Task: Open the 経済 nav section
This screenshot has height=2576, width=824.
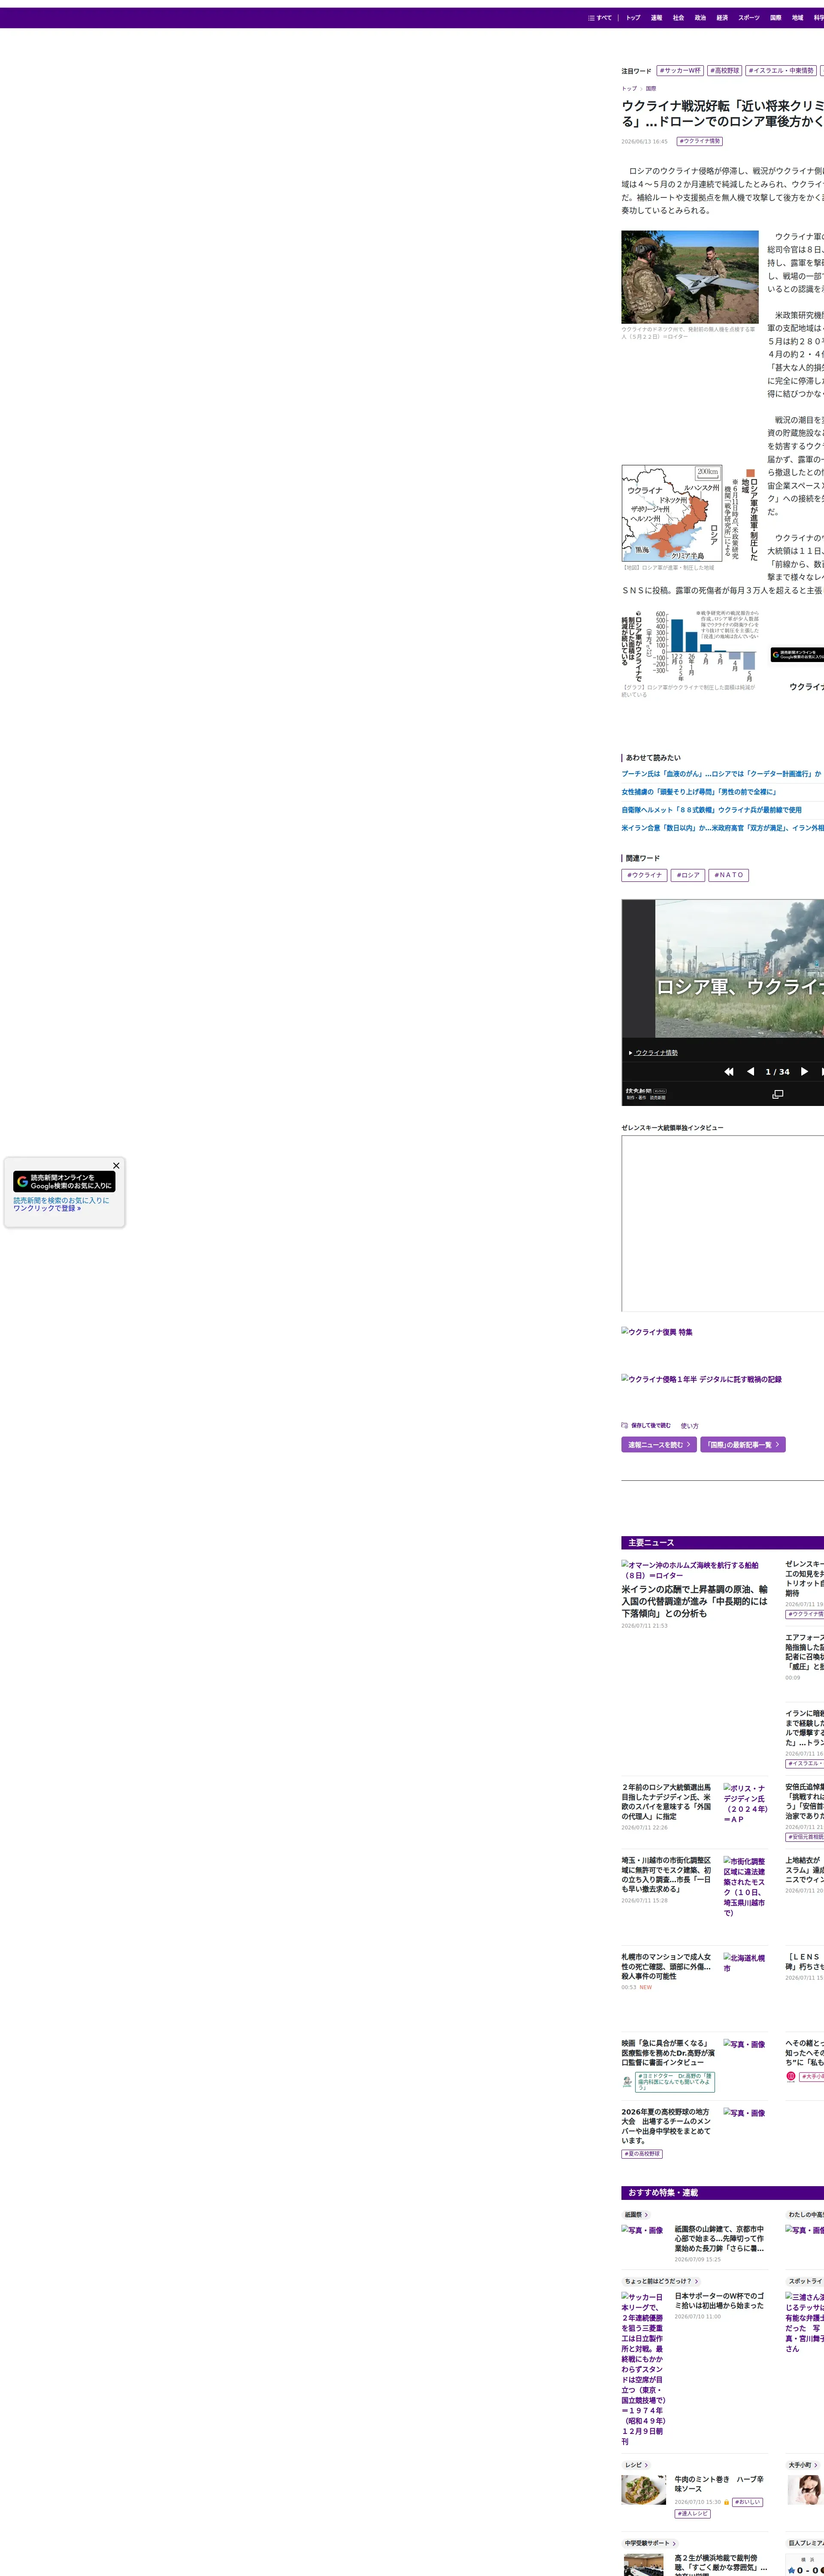Action: click(x=722, y=18)
